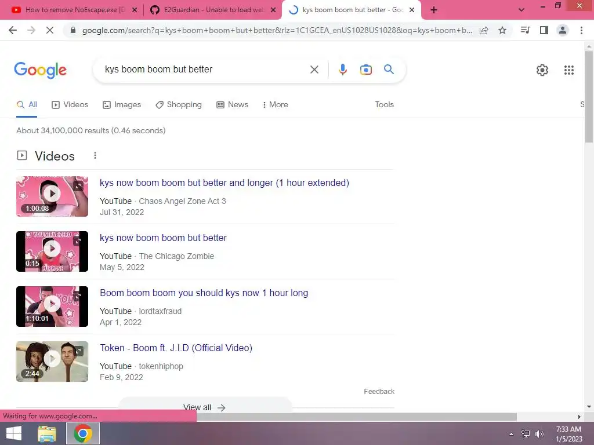Screen dimensions: 594x445
Task: Select the Videos results tab
Action: click(70, 105)
